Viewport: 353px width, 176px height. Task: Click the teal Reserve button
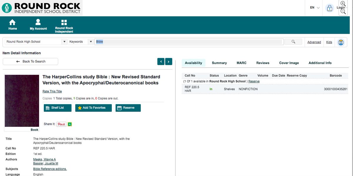(x=128, y=108)
